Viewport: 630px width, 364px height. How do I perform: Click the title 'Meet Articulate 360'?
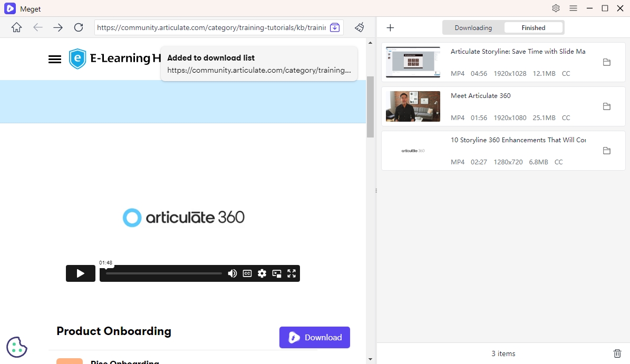[480, 95]
